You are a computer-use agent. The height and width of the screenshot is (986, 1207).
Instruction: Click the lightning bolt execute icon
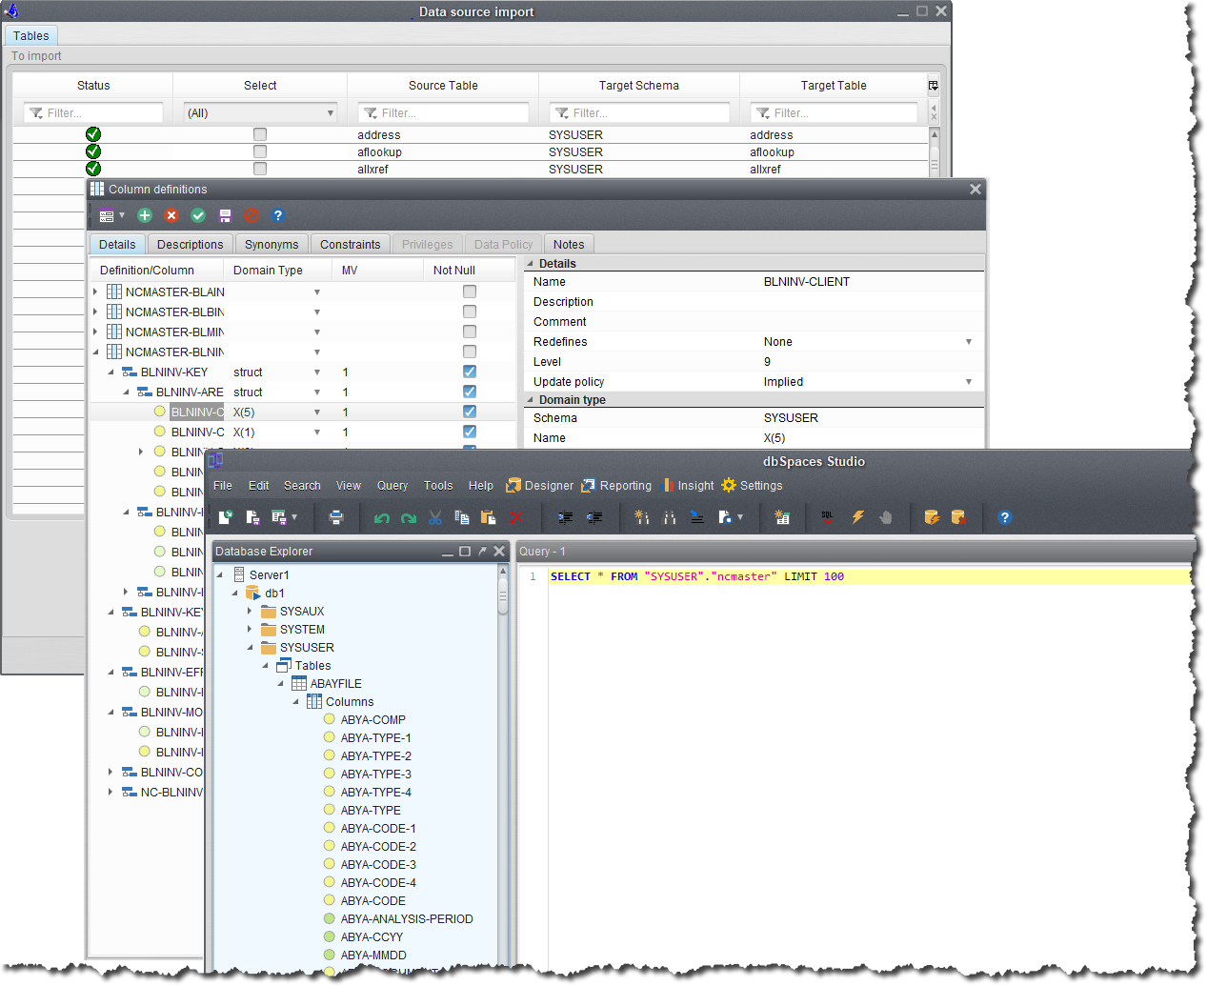tap(857, 517)
